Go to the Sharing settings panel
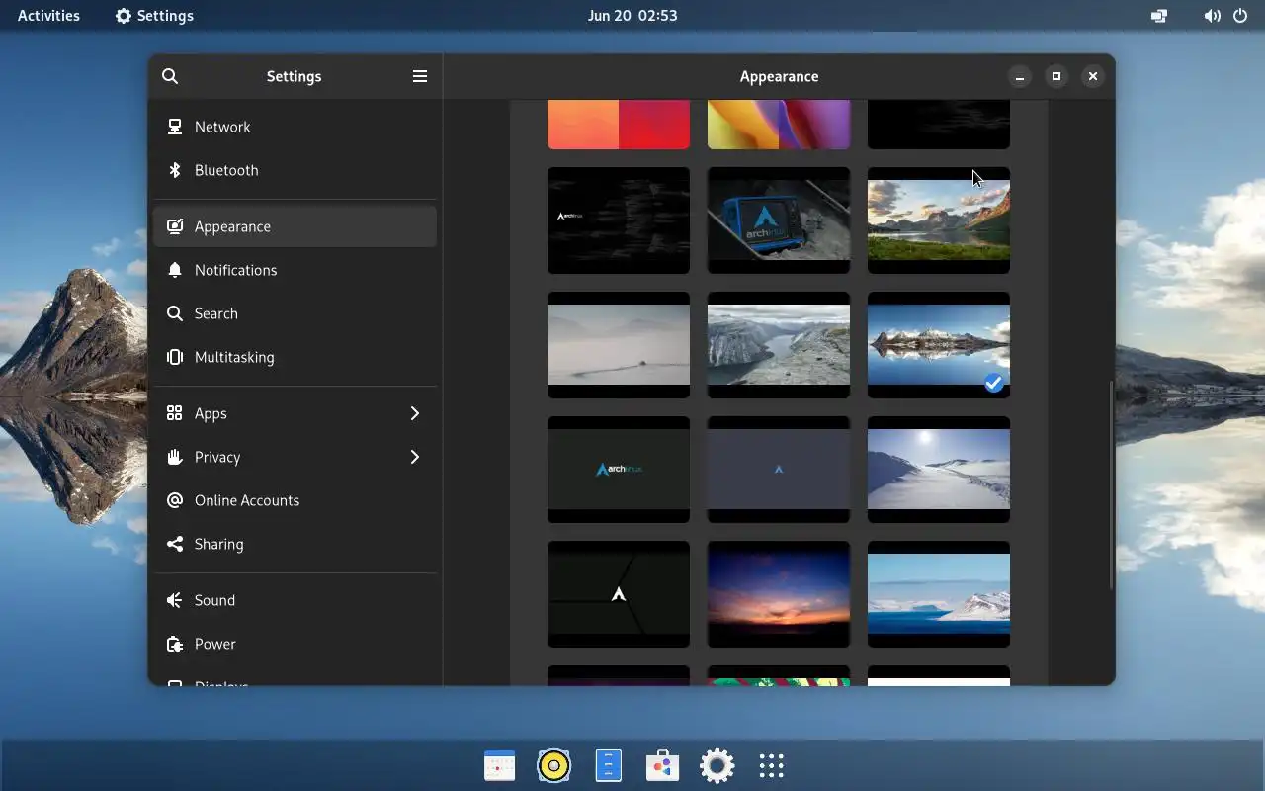 click(295, 544)
